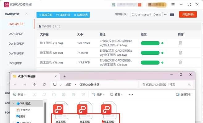
Task: Click the 添加文件 button
Action: pyautogui.click(x=46, y=15)
